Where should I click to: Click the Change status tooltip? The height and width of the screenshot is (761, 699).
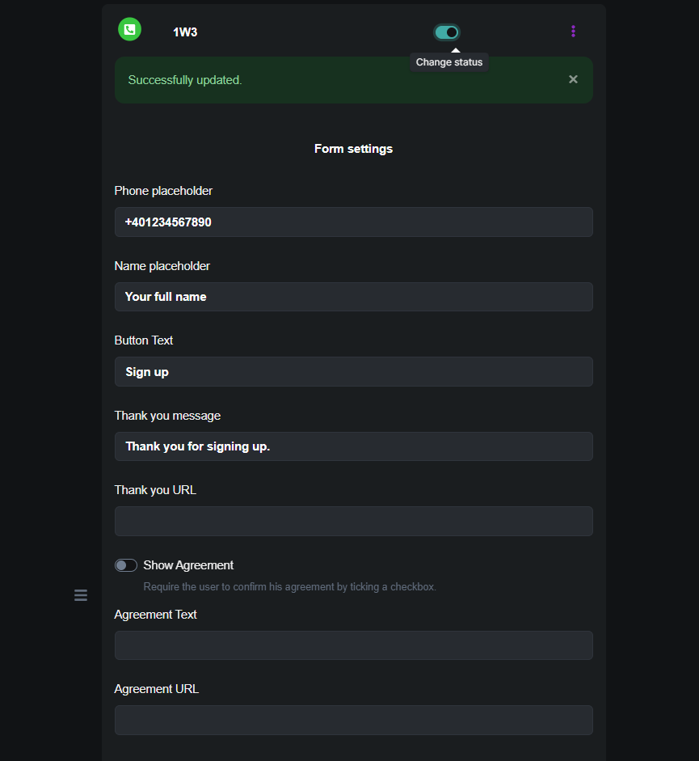click(449, 63)
